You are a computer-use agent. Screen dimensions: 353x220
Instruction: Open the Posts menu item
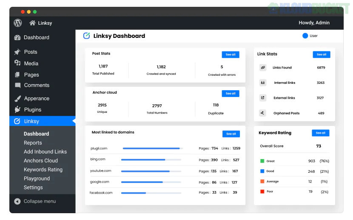click(x=31, y=52)
